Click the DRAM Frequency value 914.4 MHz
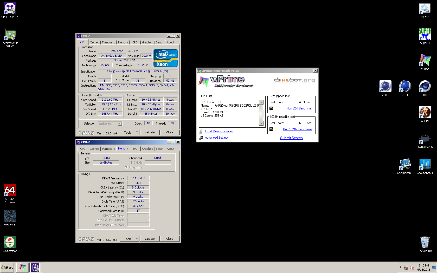 click(138, 178)
